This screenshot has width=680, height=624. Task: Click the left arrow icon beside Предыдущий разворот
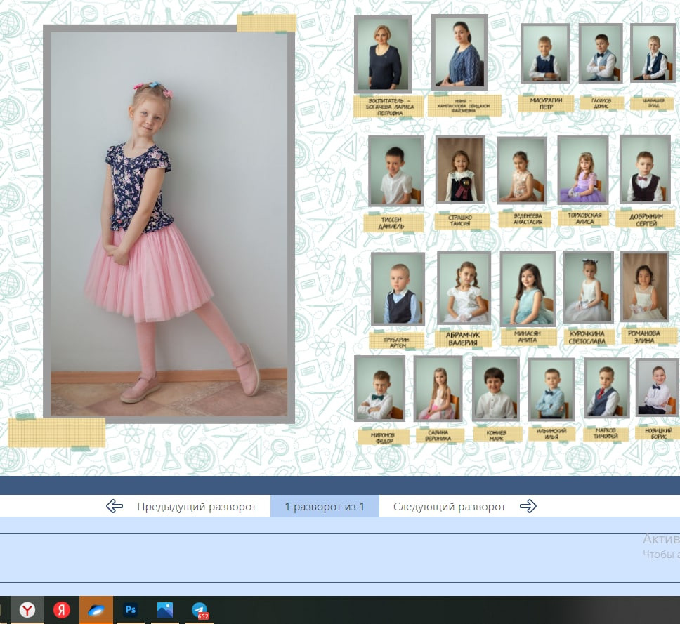[115, 506]
